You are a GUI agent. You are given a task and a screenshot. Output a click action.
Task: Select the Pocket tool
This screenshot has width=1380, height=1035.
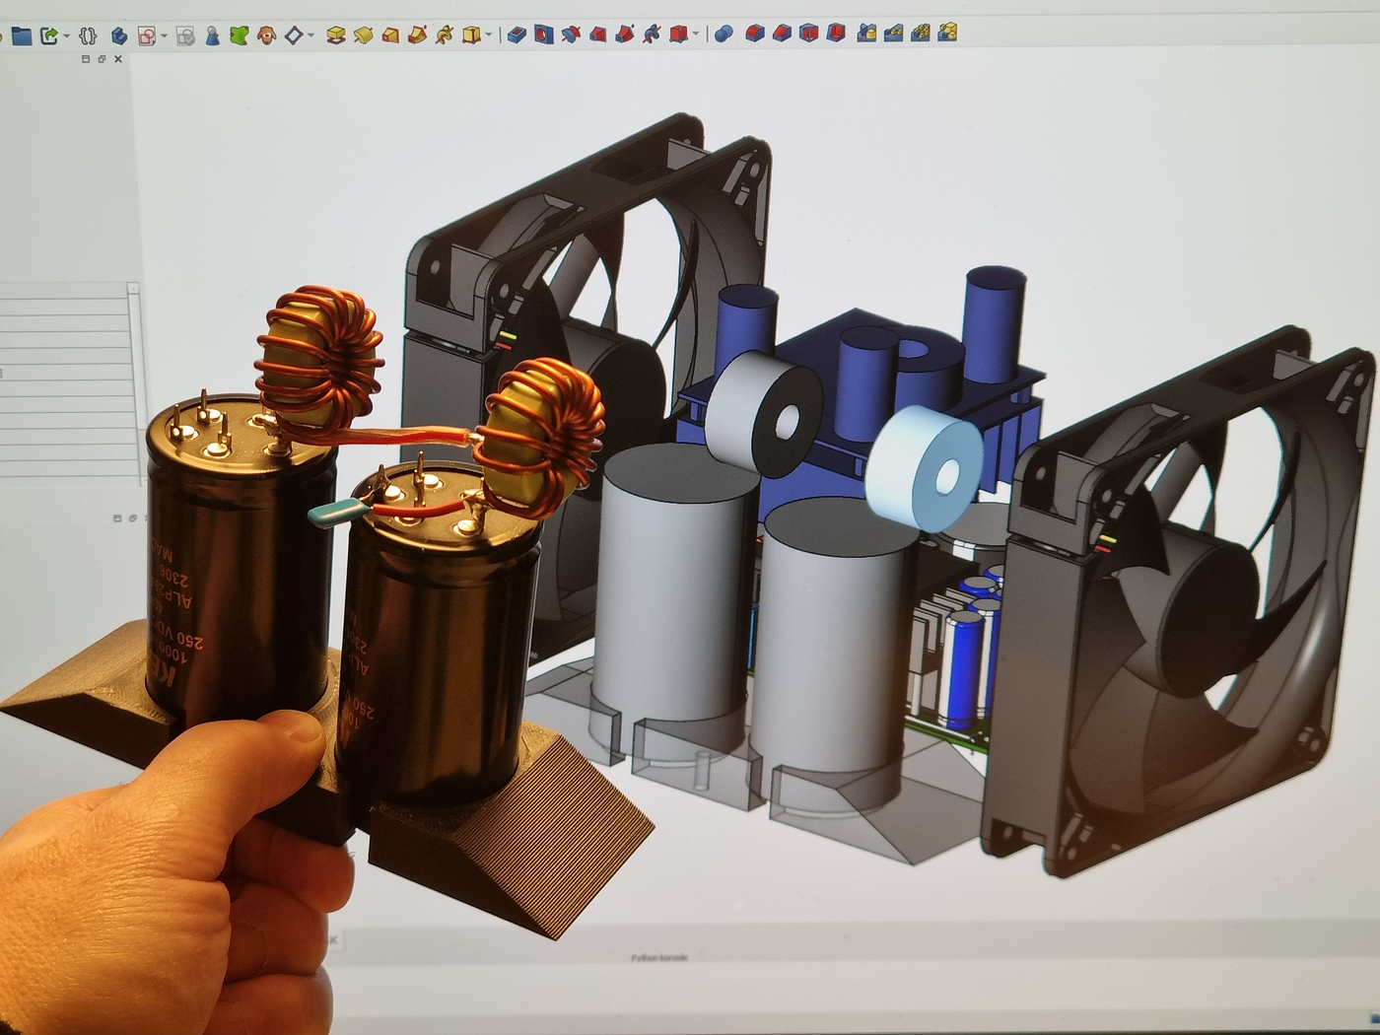point(517,35)
